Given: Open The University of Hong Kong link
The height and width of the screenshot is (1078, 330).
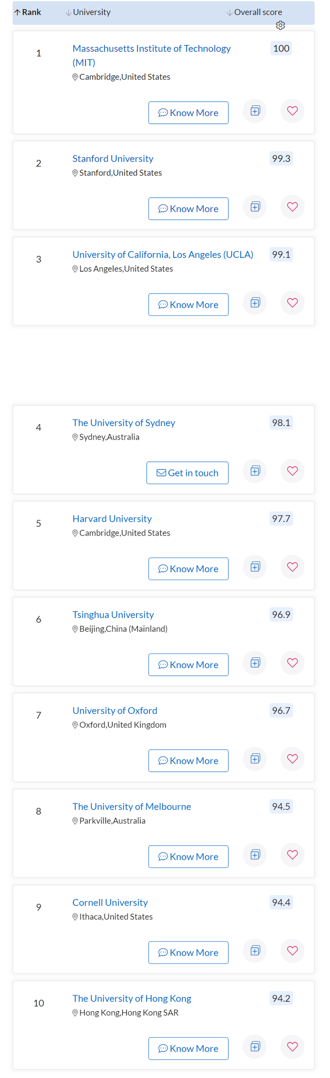Looking at the screenshot, I should [132, 998].
